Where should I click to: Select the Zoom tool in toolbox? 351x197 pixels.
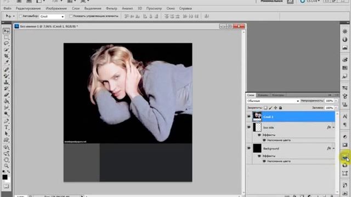coord(6,166)
